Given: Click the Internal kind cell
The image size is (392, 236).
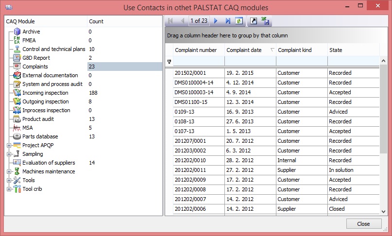Looking at the screenshot, I should click(302, 160).
